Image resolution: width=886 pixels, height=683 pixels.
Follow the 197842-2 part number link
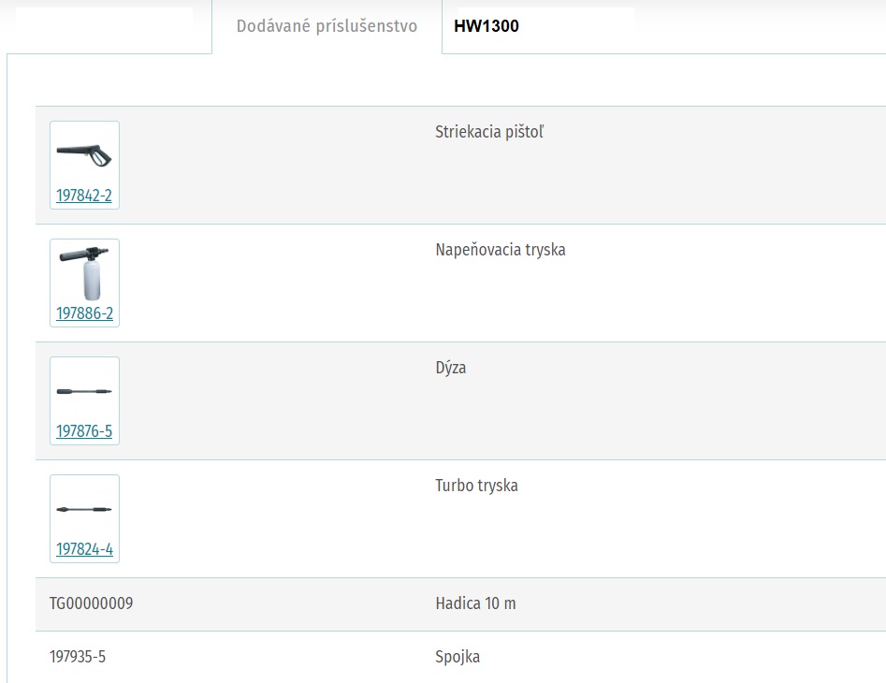84,196
